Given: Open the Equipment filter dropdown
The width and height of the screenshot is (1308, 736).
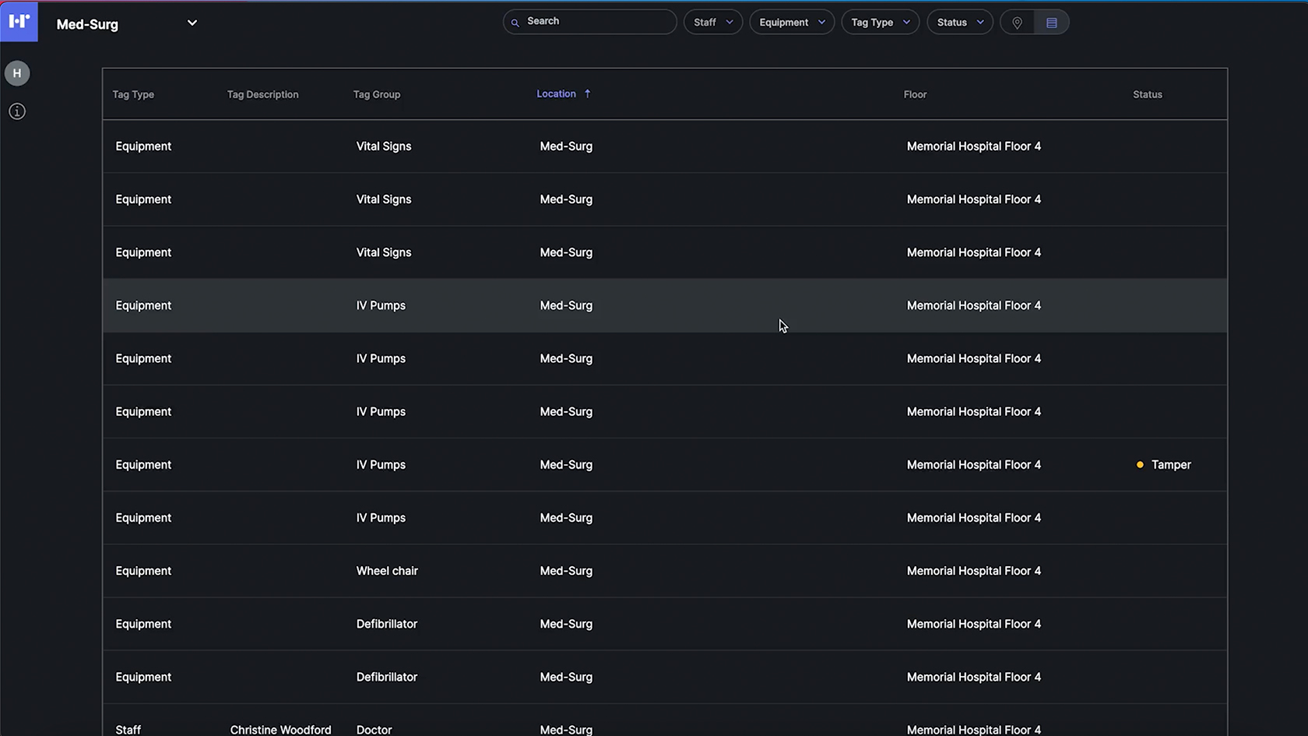Looking at the screenshot, I should 791,23.
